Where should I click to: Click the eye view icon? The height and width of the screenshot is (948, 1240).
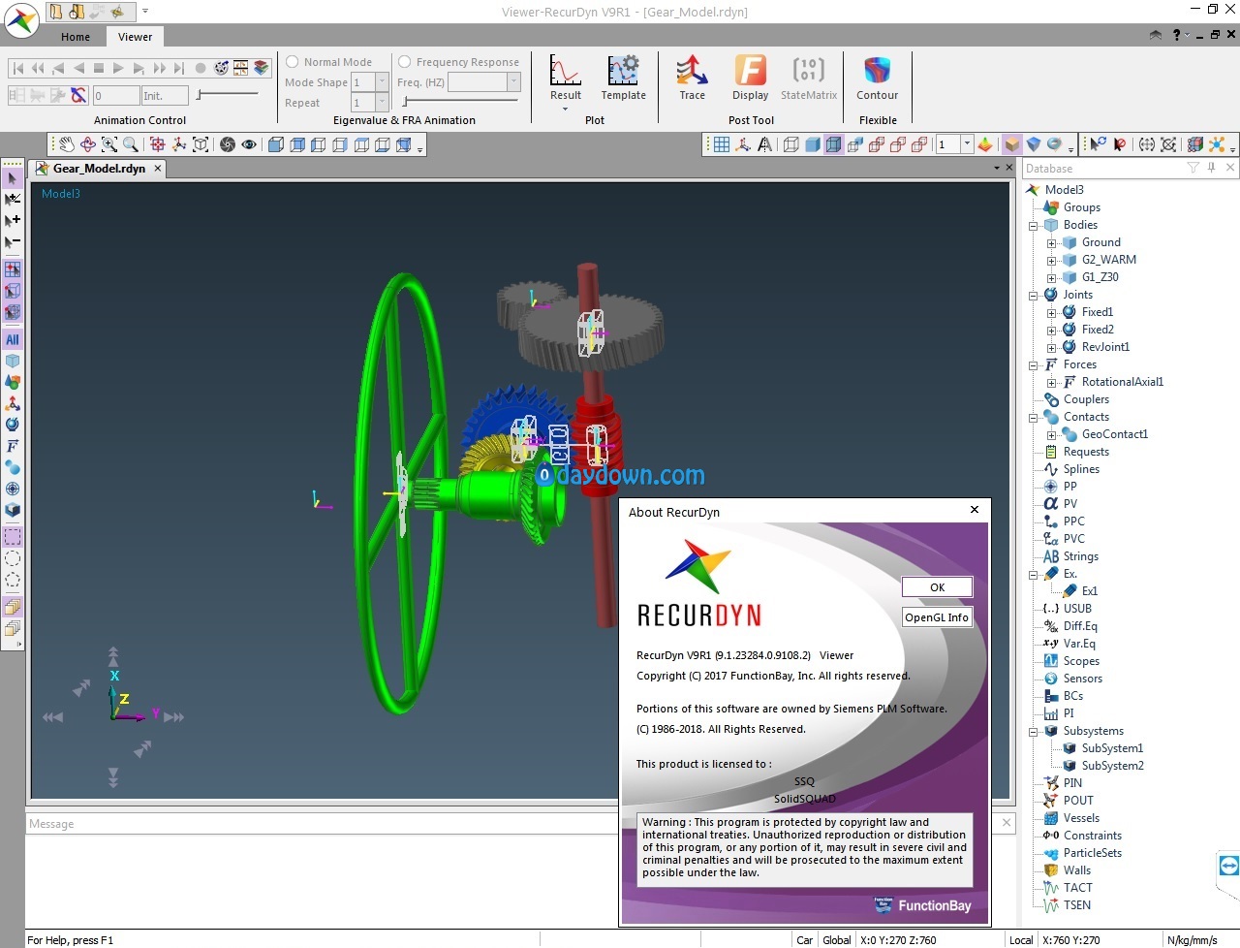(x=249, y=144)
